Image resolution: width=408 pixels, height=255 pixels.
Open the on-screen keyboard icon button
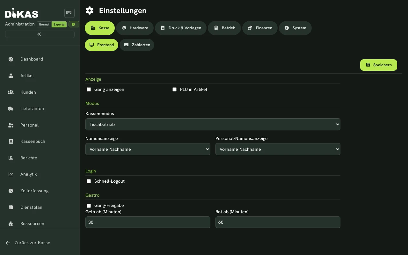click(x=69, y=13)
